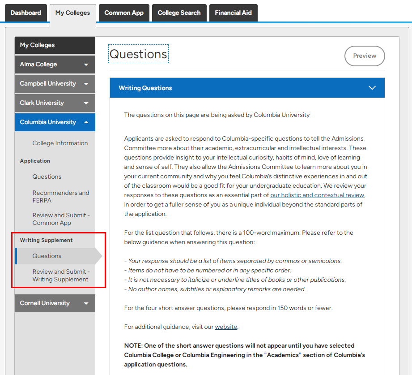The width and height of the screenshot is (412, 375).
Task: Click the Questions page heading
Action: pos(138,54)
